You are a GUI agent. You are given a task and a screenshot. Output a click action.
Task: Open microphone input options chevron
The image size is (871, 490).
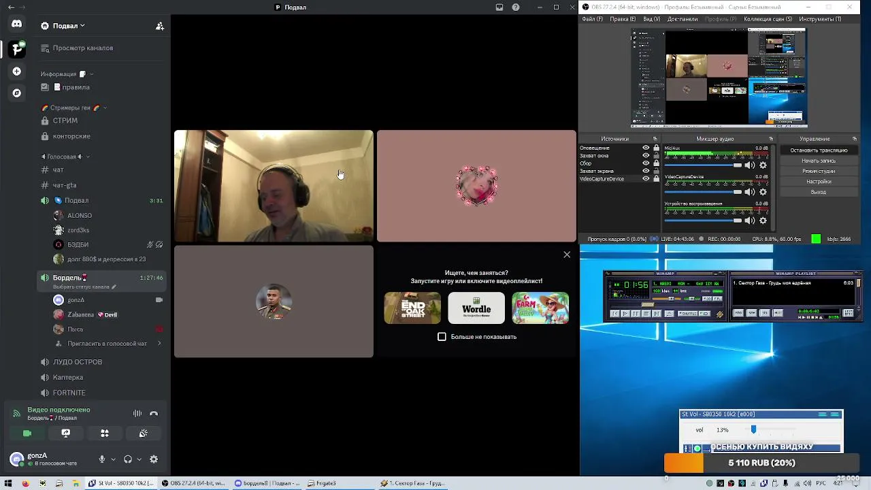113,459
